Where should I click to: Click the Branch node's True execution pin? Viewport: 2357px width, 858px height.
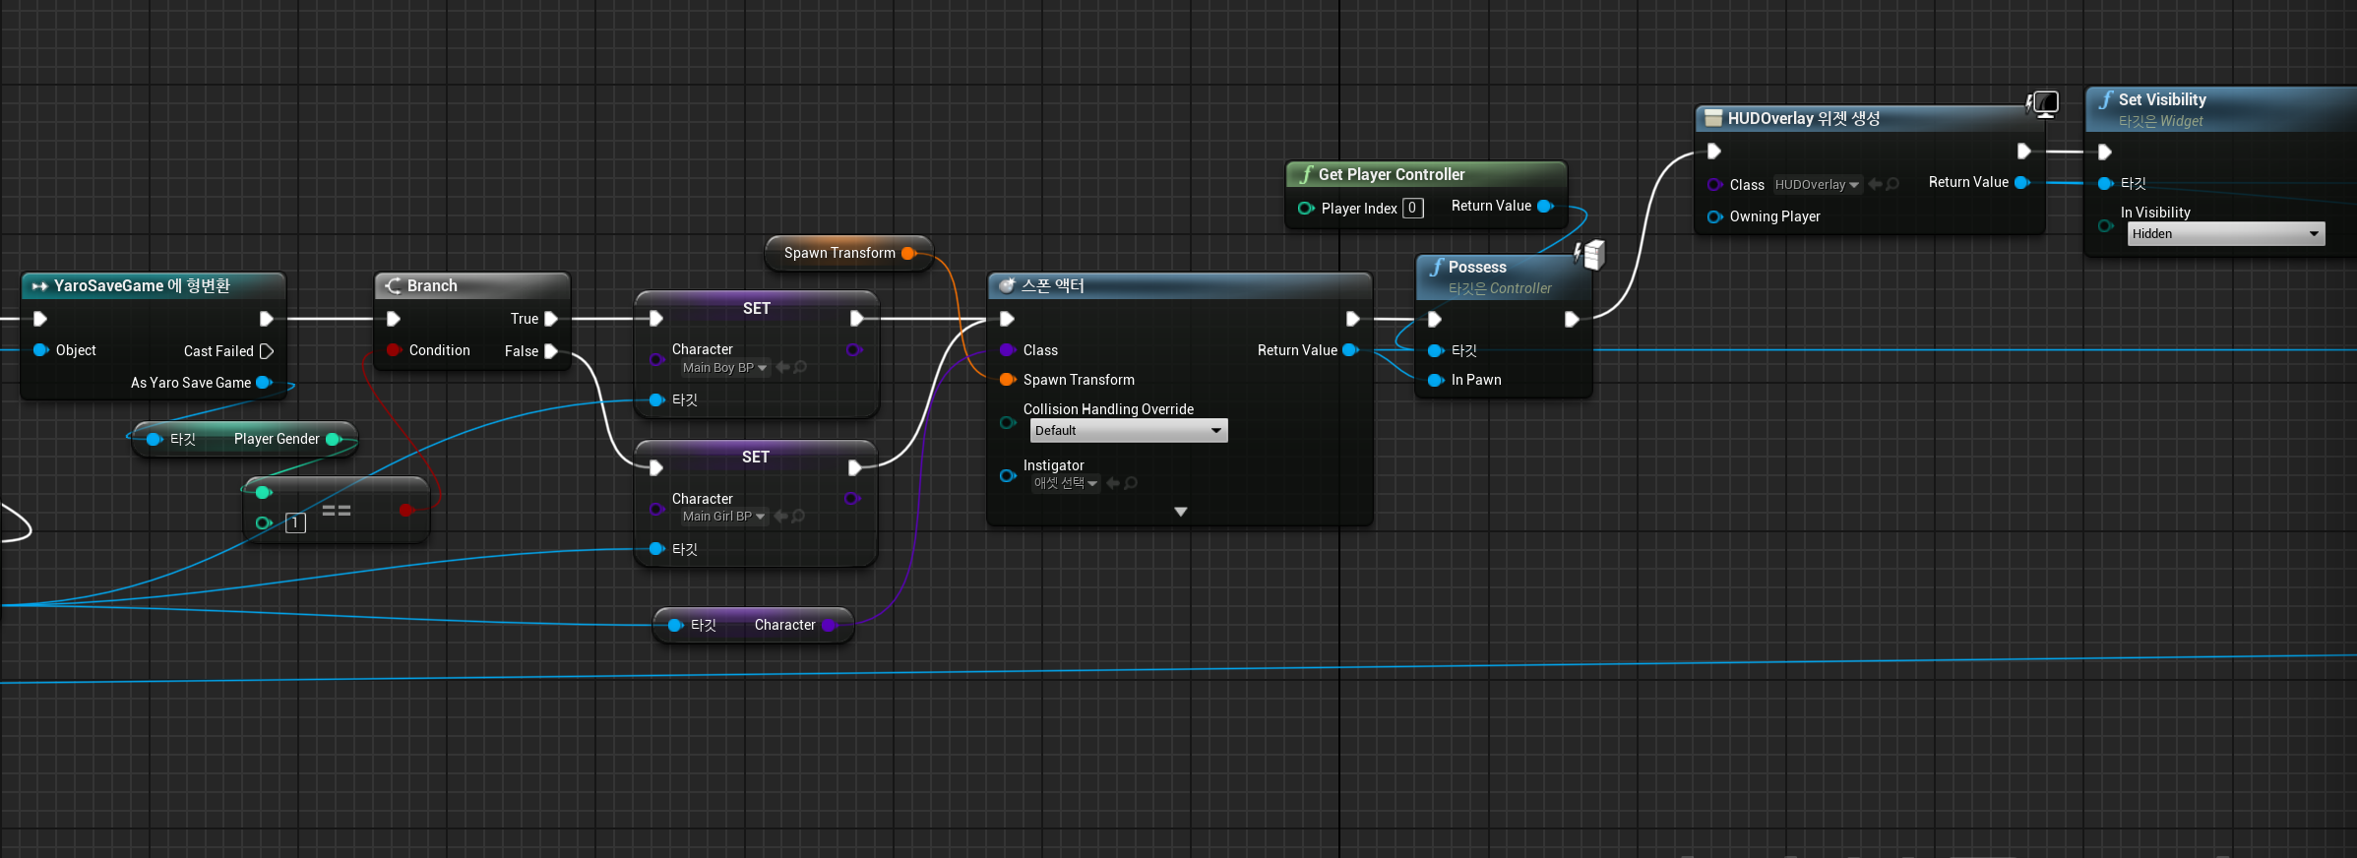coord(551,319)
